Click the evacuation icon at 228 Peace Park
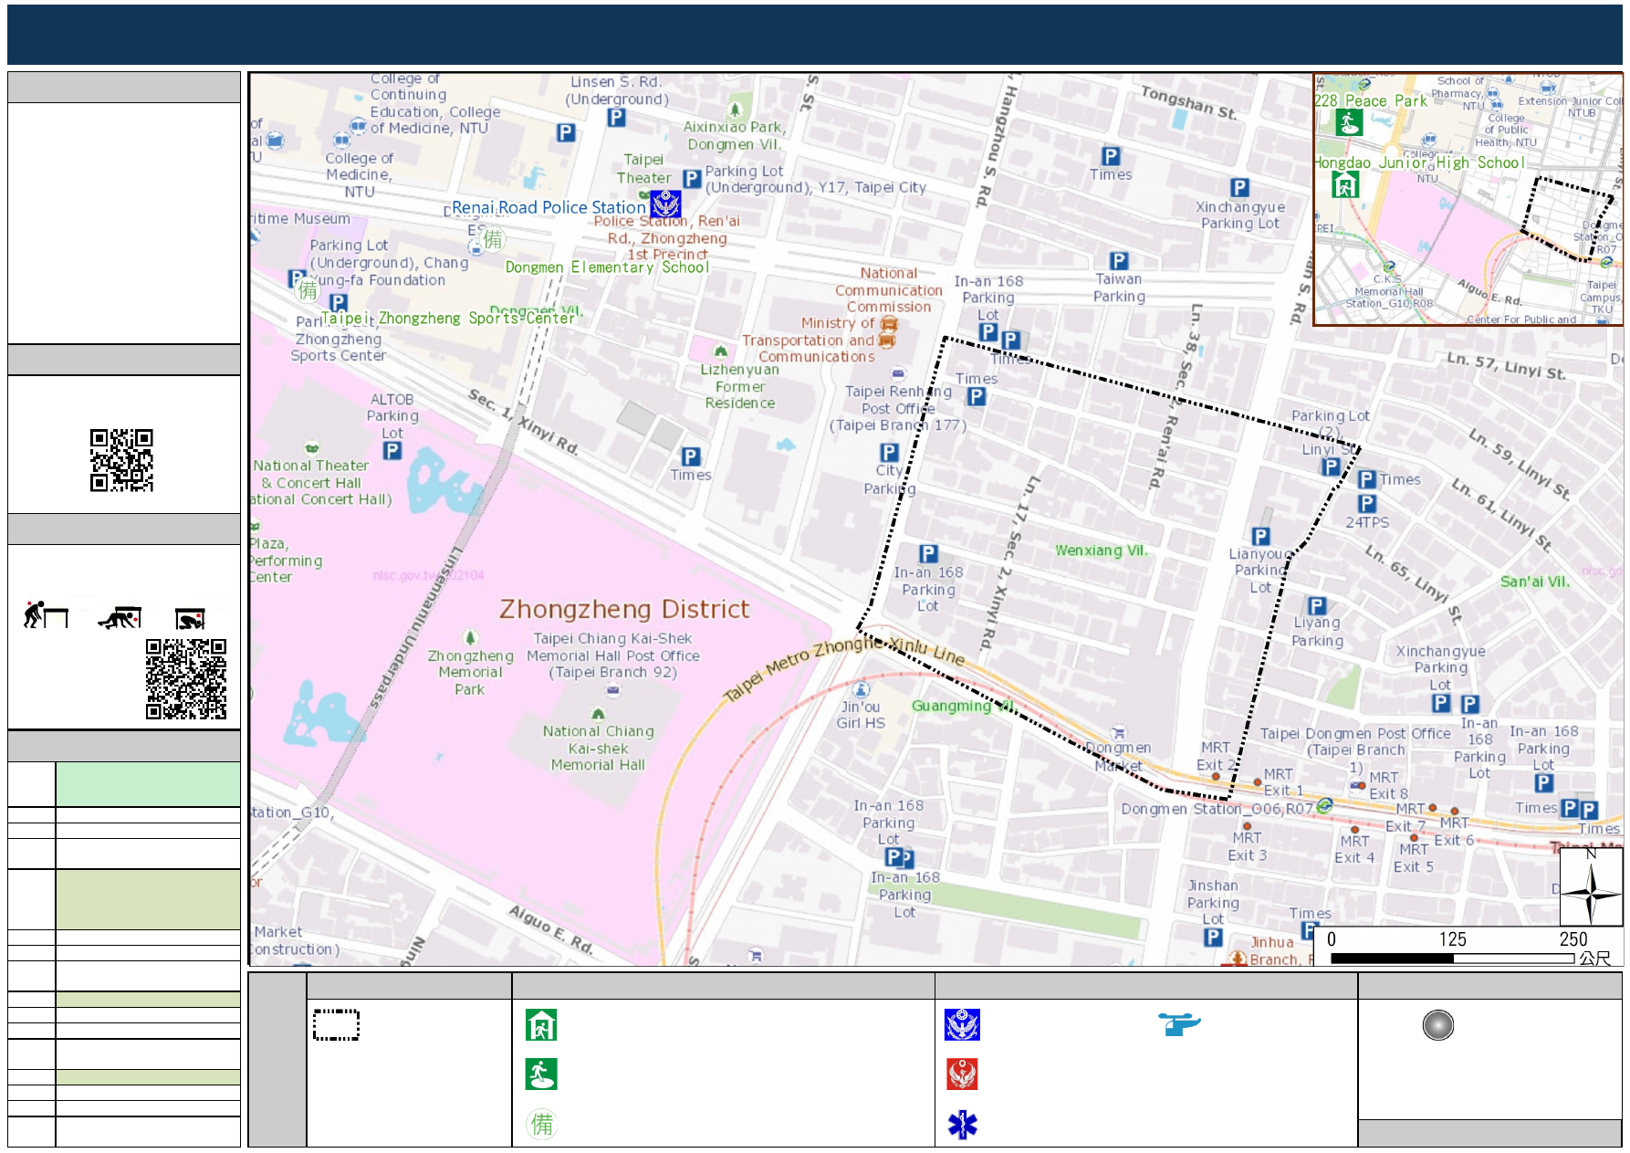 tap(1349, 122)
